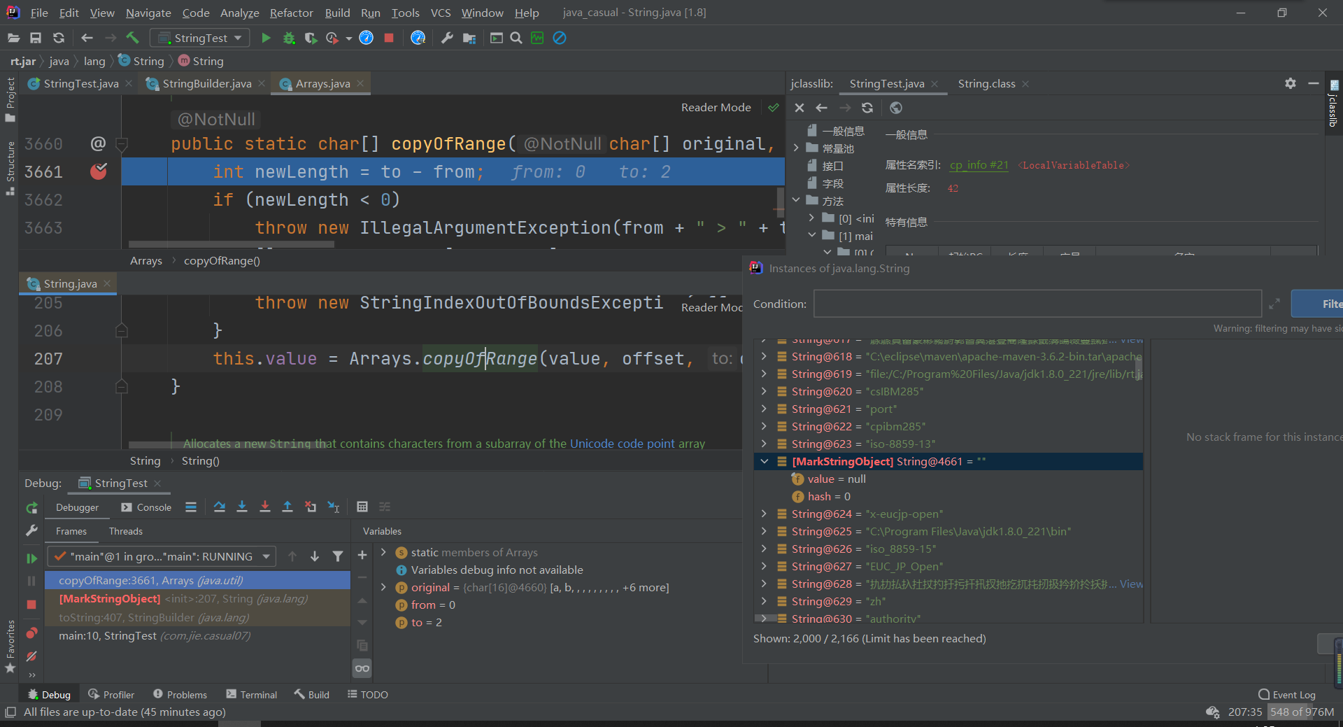Open the Project Structure dialog
1343x727 pixels.
point(469,38)
